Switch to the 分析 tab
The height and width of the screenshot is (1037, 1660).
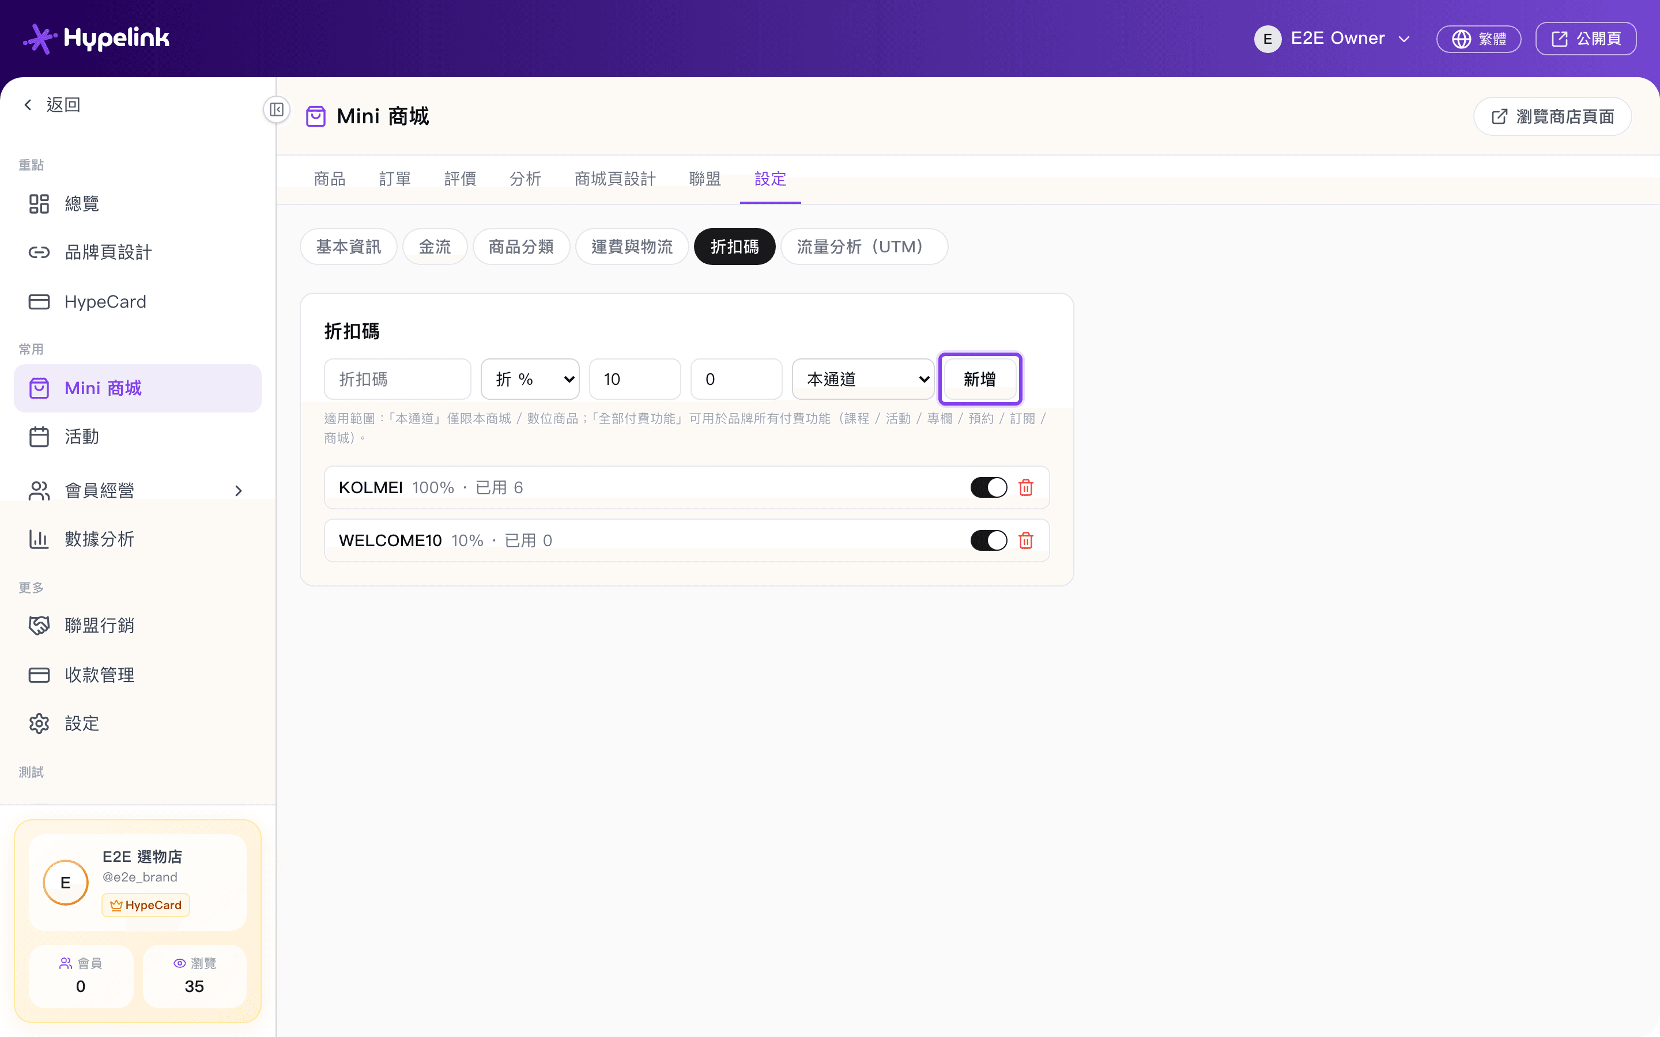click(526, 179)
